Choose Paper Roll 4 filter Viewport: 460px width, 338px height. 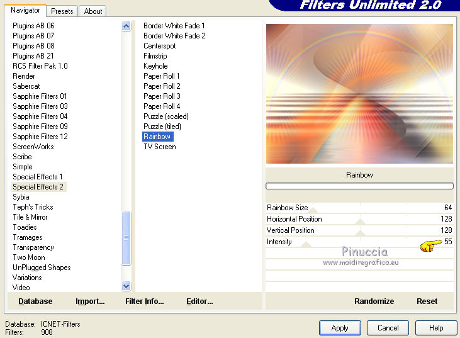pos(162,106)
